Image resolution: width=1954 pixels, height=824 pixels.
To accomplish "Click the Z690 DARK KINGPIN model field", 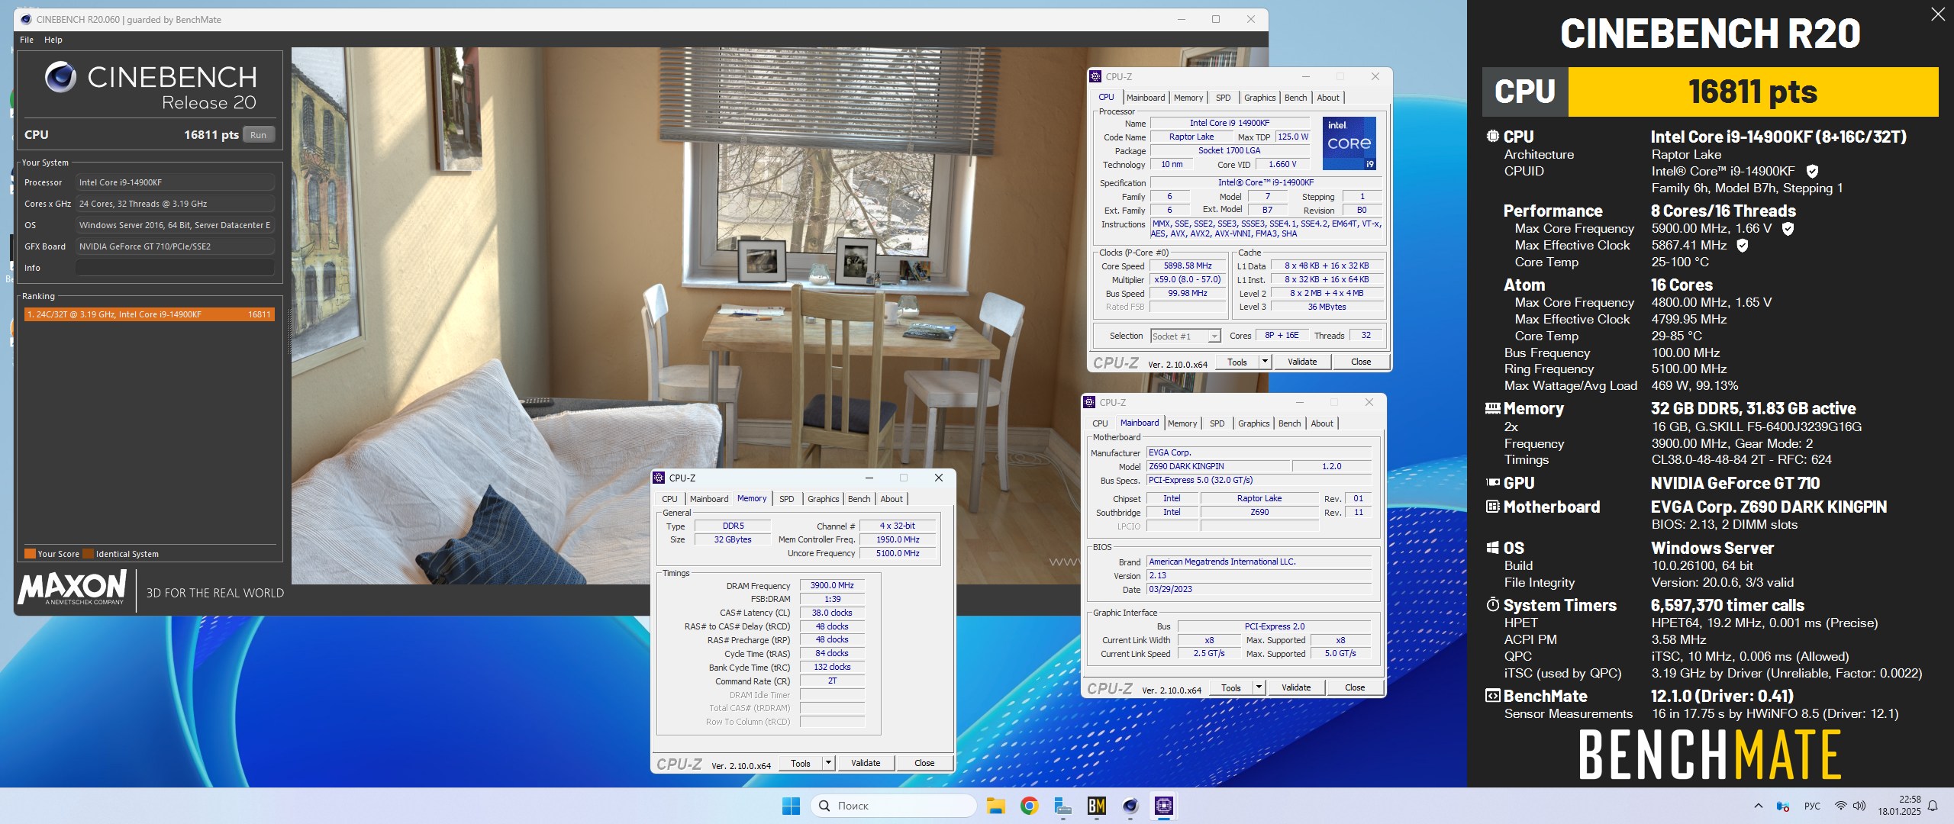I will coord(1218,467).
